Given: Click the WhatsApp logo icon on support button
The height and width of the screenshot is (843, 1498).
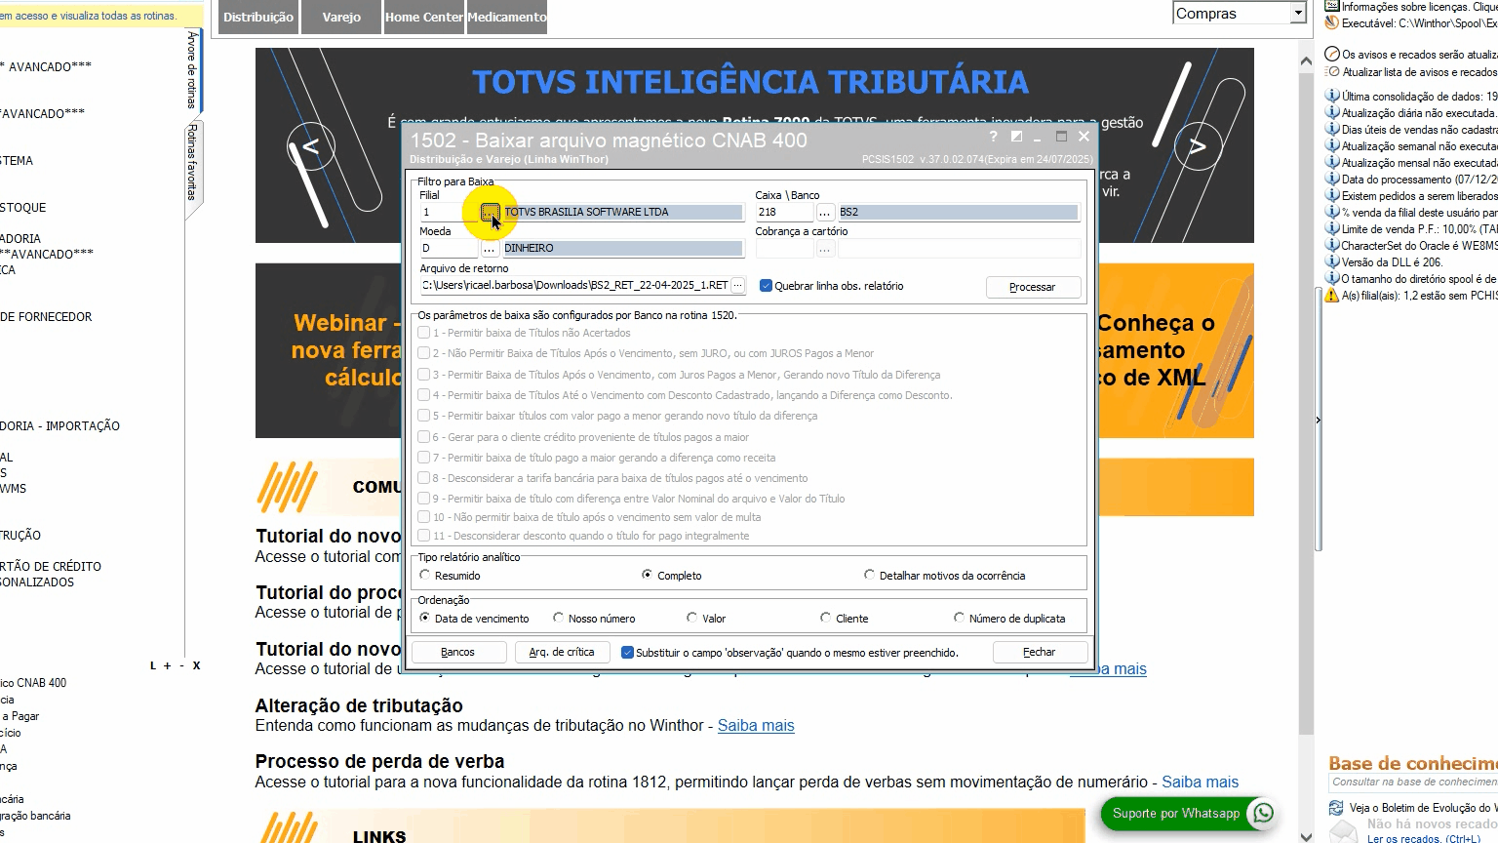Looking at the screenshot, I should (x=1263, y=814).
